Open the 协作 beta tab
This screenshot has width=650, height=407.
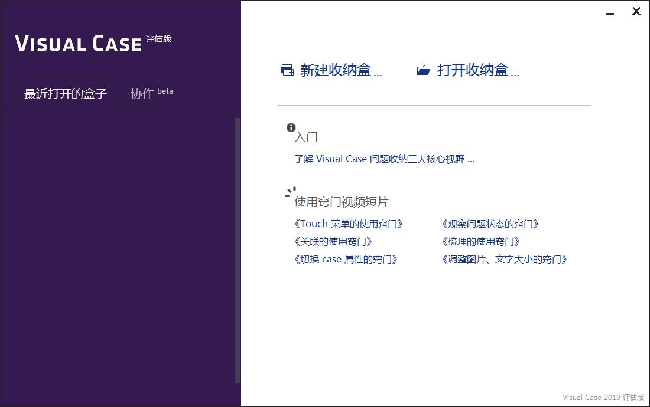[x=151, y=93]
